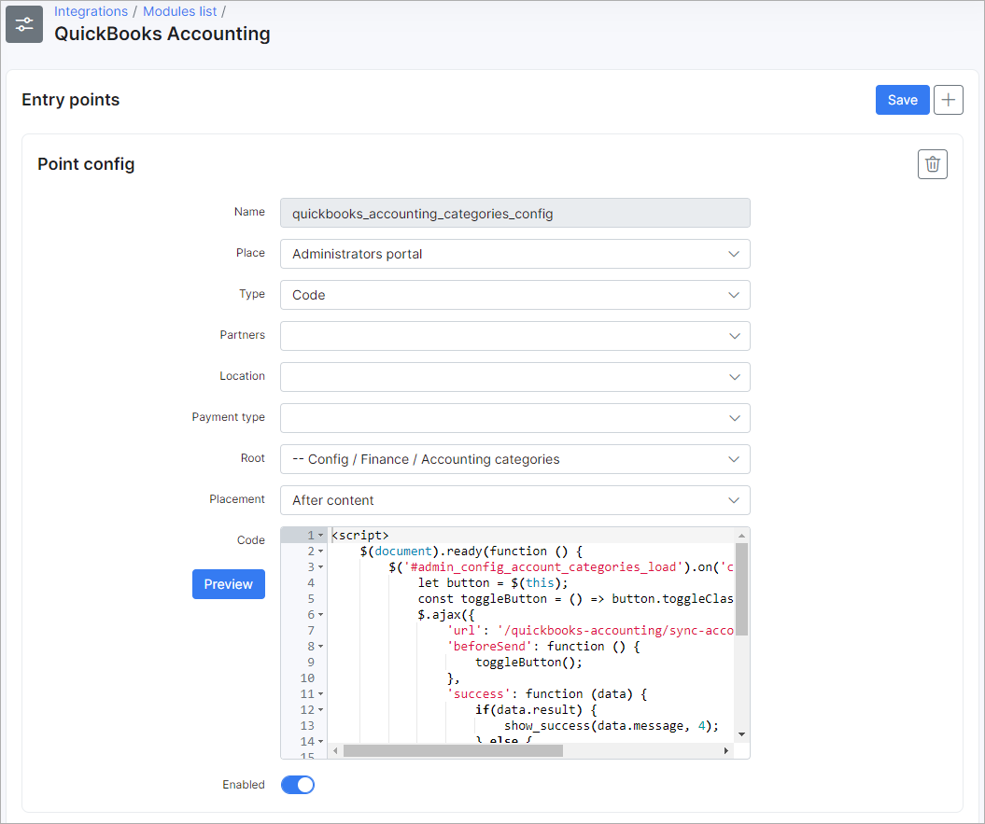This screenshot has width=985, height=824.
Task: Click the Preview button
Action: [x=229, y=584]
